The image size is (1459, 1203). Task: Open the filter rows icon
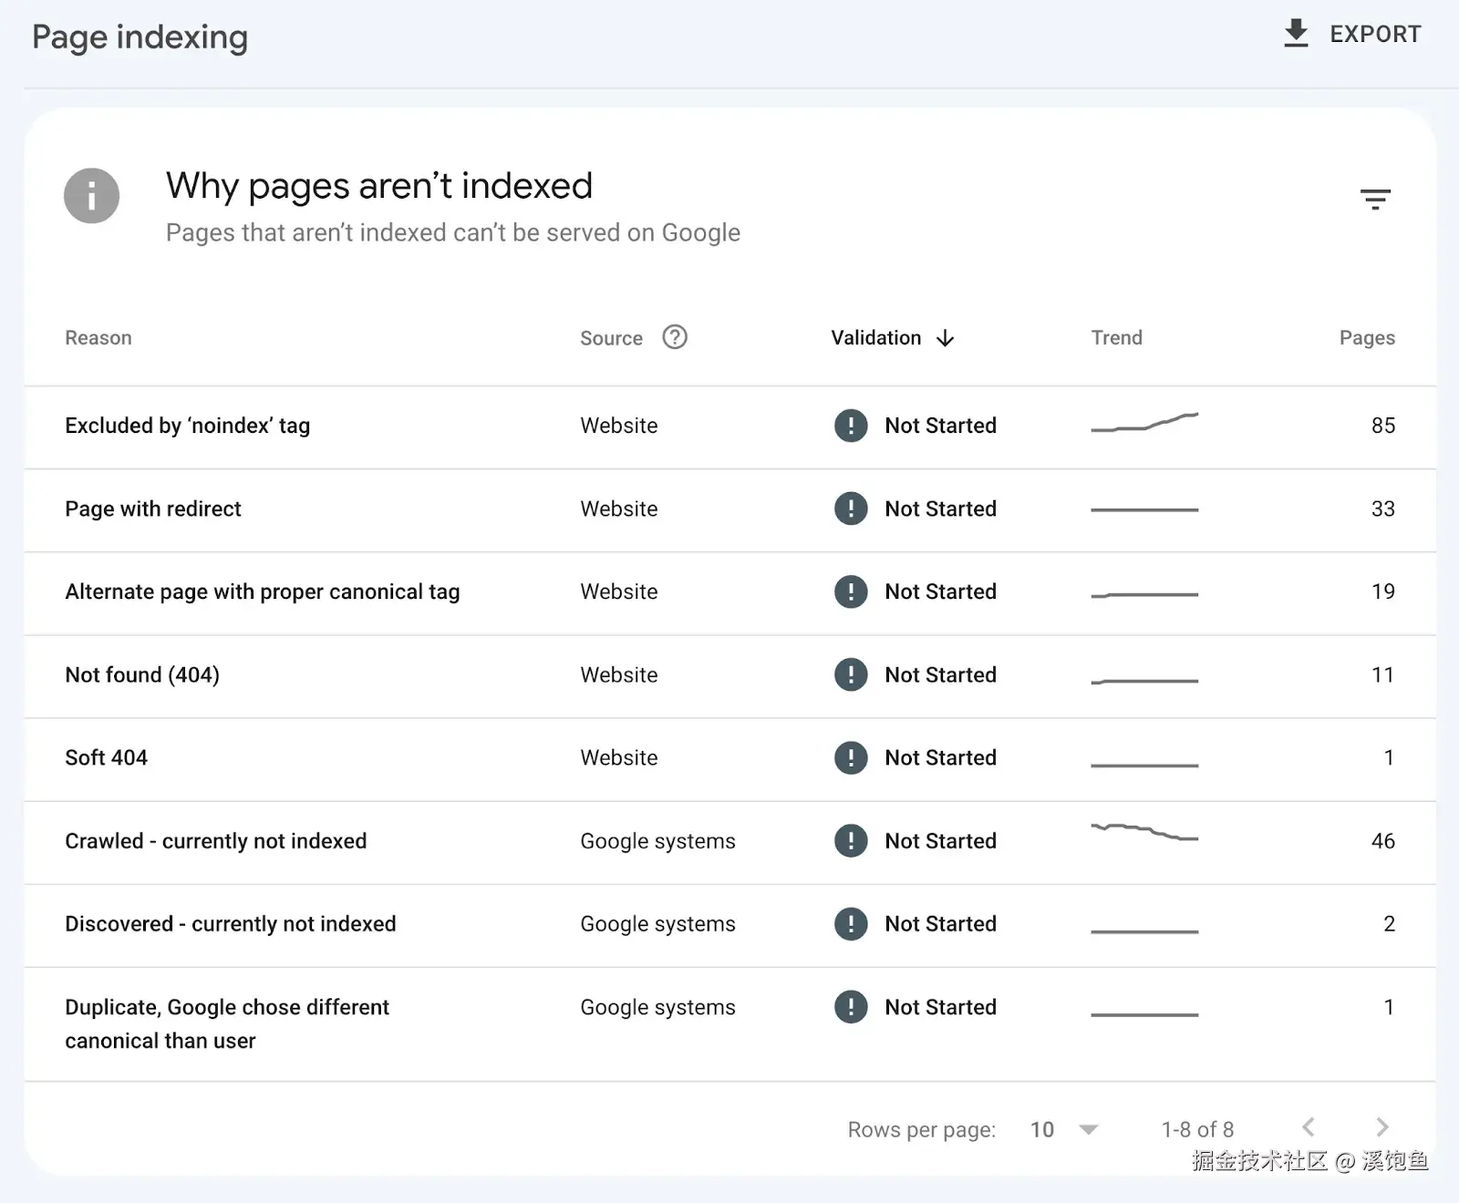(x=1375, y=199)
